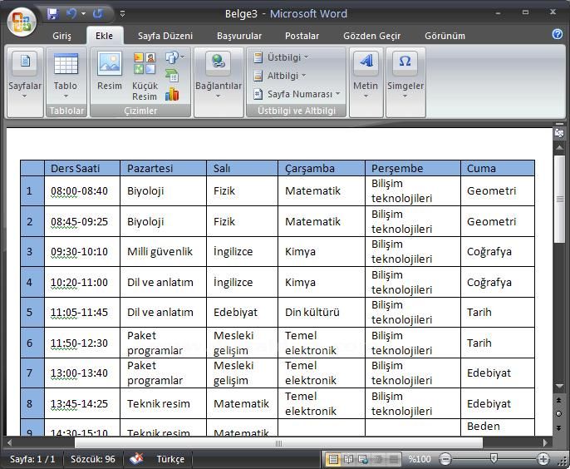Insert a chart

pos(172,95)
